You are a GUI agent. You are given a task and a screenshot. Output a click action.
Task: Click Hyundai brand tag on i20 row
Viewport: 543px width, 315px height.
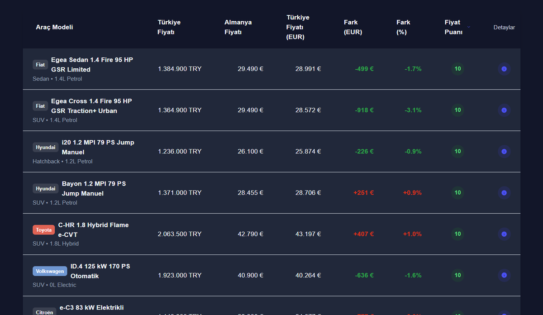[x=46, y=147]
